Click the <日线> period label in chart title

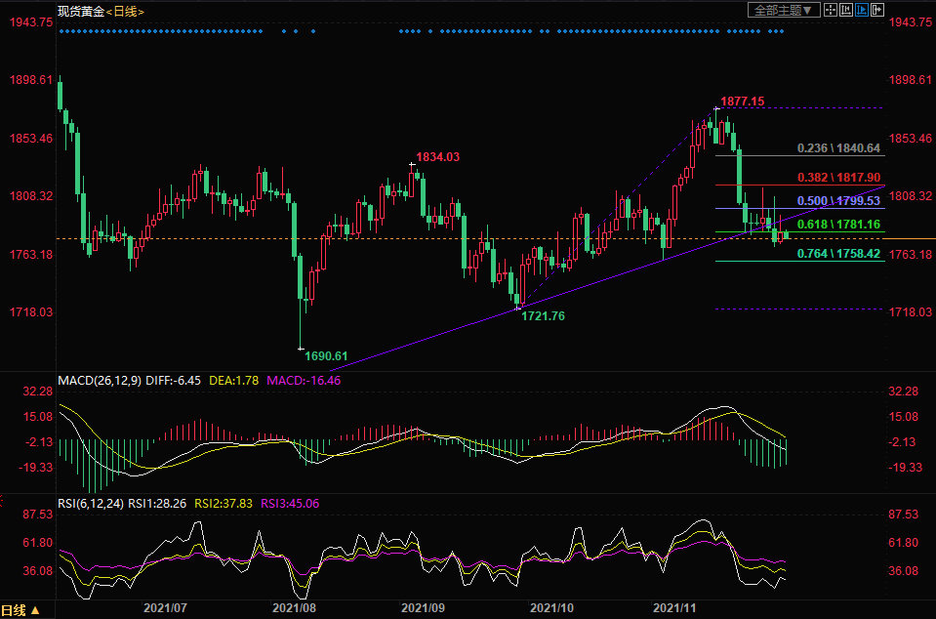click(x=126, y=11)
